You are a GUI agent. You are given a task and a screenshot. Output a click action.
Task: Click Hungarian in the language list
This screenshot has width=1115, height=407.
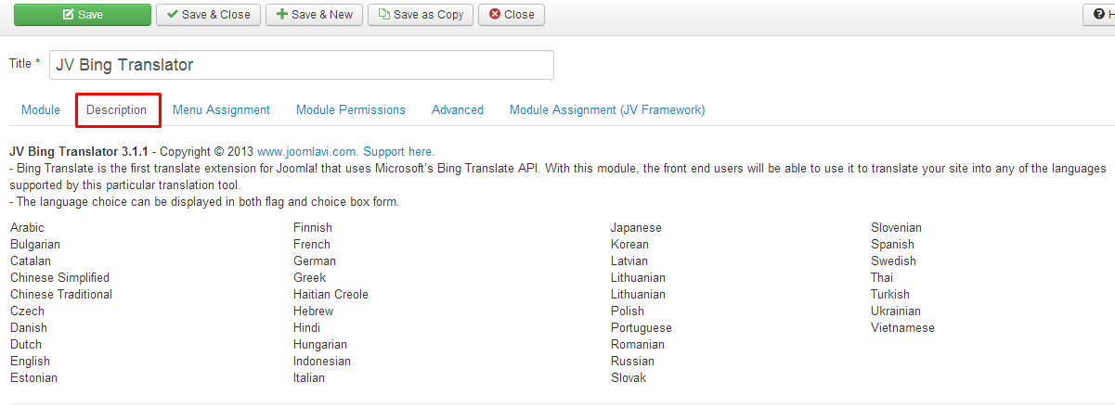tap(320, 344)
